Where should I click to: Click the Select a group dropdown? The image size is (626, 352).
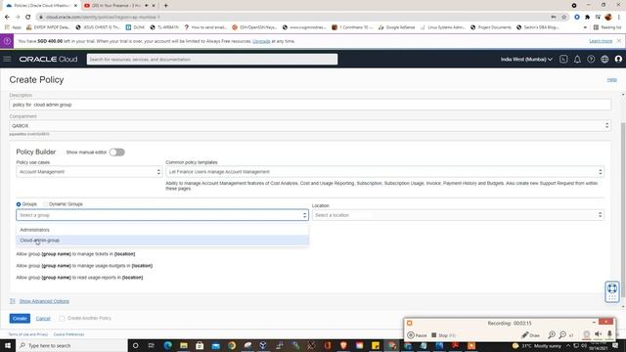click(162, 215)
